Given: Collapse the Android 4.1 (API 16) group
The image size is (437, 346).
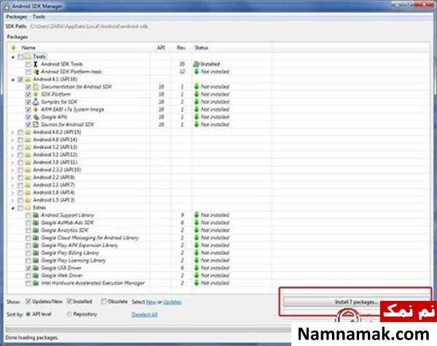Looking at the screenshot, I should point(13,79).
